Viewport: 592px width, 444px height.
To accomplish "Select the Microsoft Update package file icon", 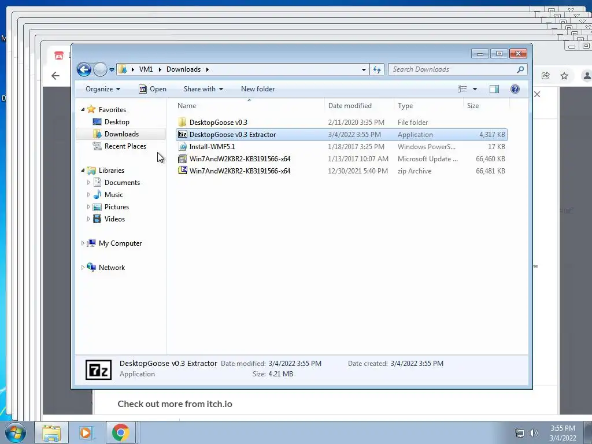I will tap(182, 158).
